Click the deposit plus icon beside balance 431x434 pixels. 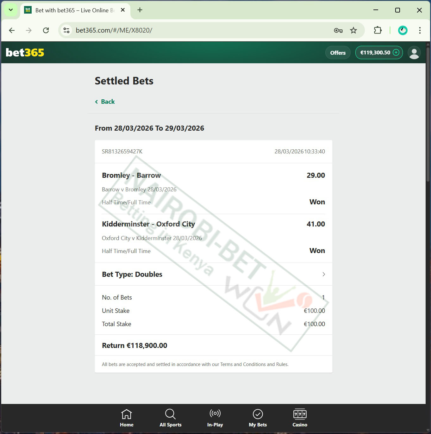pos(396,53)
